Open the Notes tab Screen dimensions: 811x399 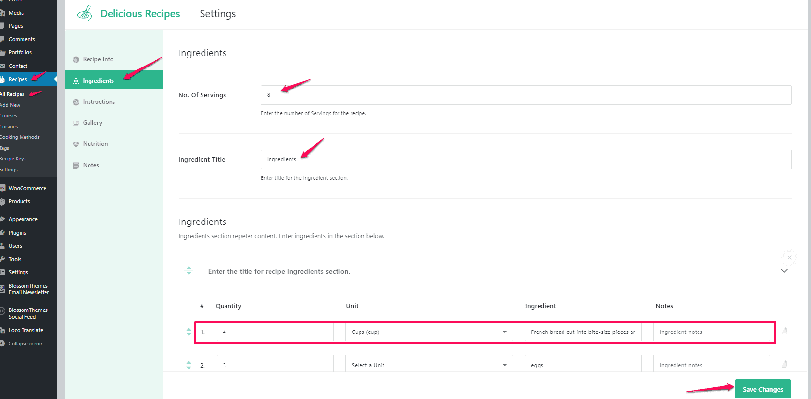click(x=114, y=165)
